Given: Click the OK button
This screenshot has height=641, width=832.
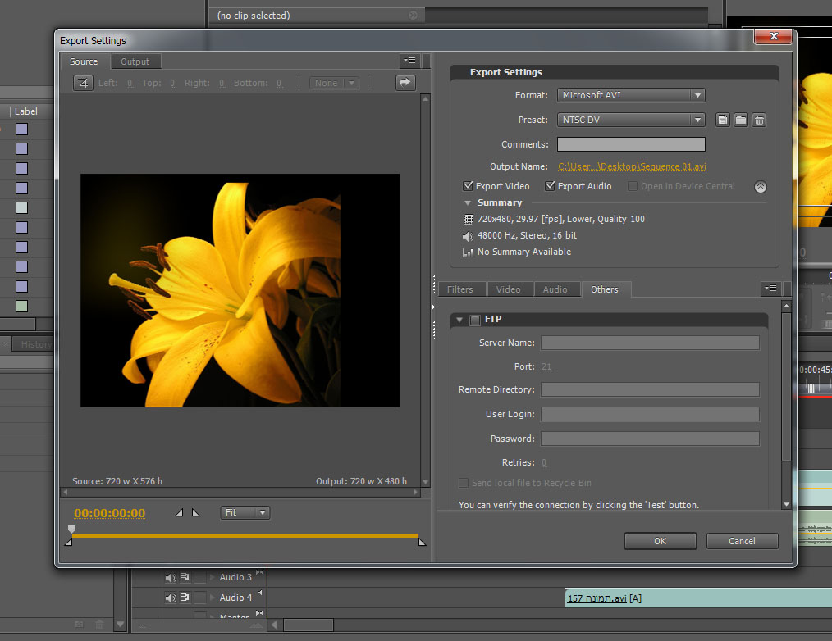Looking at the screenshot, I should pos(660,541).
